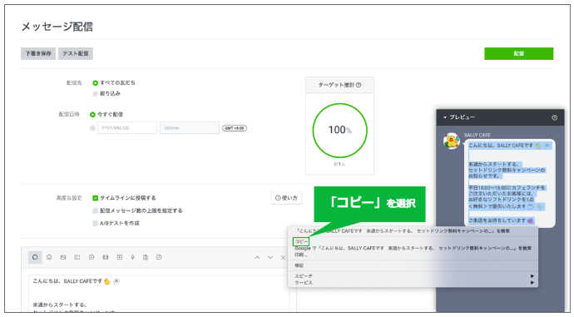Click the HH:mm time field

[190, 128]
